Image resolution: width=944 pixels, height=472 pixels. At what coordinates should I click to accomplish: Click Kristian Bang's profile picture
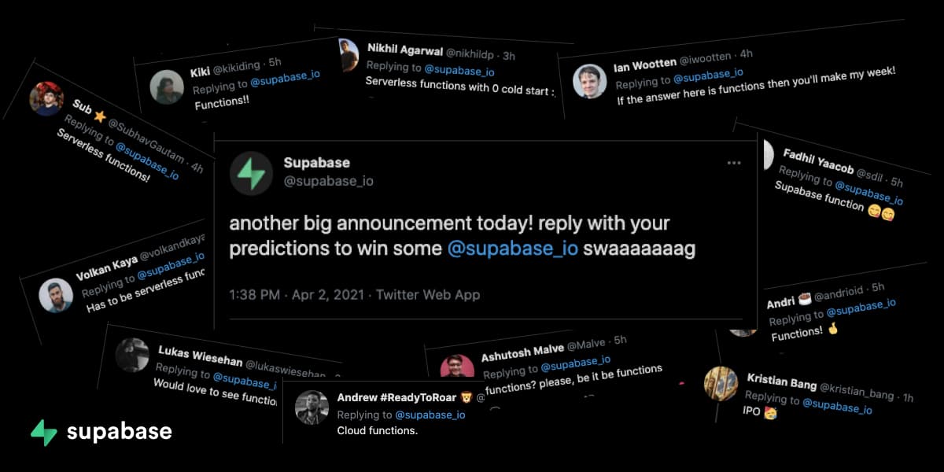pos(720,384)
